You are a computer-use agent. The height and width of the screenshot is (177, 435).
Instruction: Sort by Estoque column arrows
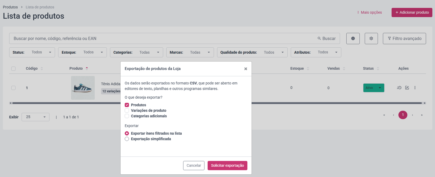coord(308,68)
